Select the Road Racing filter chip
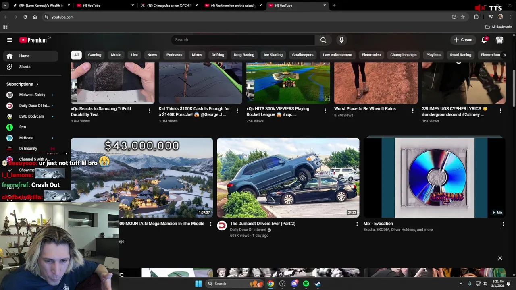Screen dimensions: 516x290 [461, 55]
